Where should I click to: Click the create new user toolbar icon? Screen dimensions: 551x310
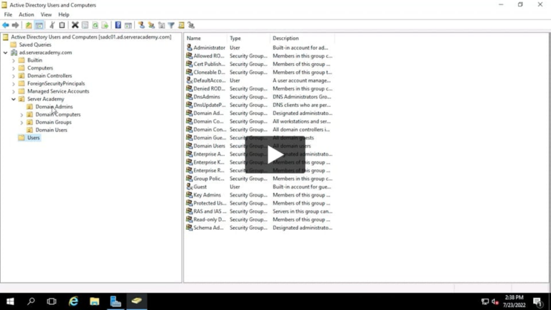point(141,25)
